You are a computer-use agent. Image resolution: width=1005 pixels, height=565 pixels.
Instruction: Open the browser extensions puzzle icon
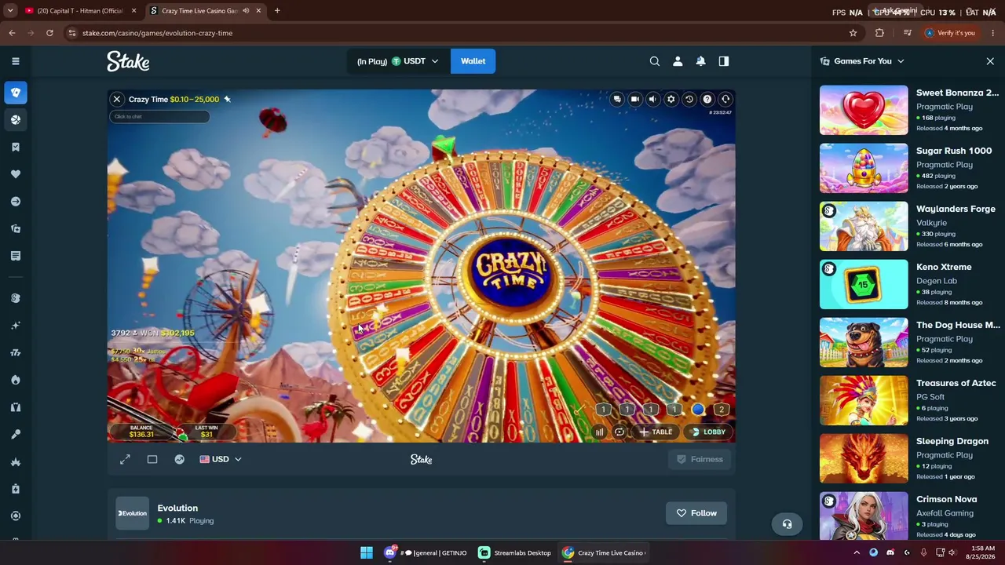[x=879, y=33]
